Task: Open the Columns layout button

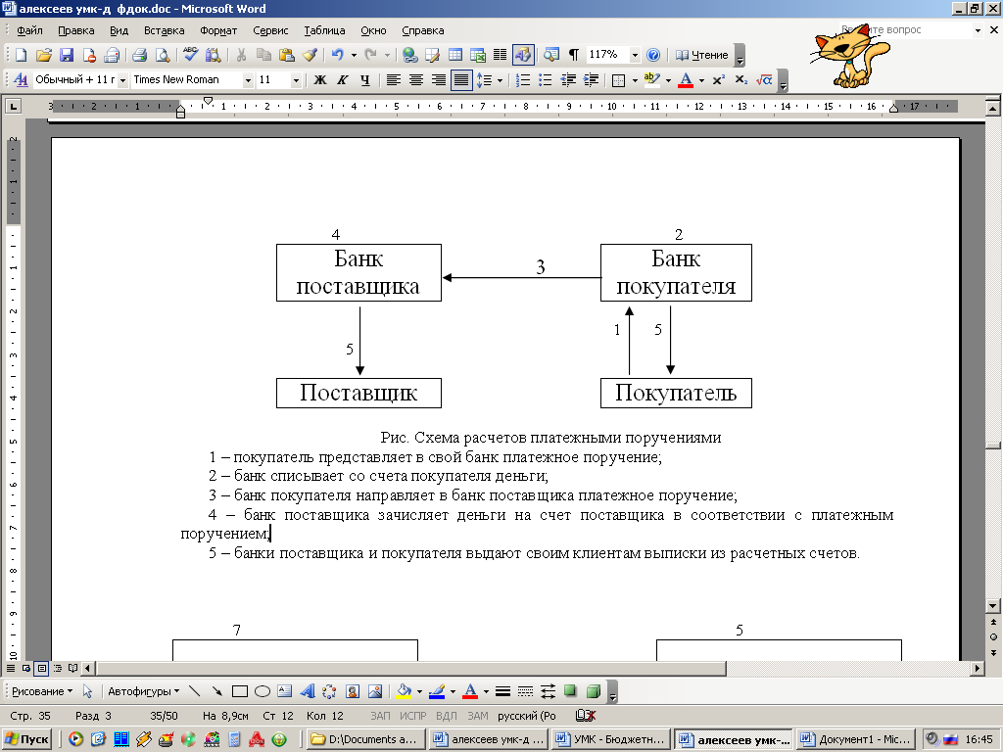Action: point(501,55)
